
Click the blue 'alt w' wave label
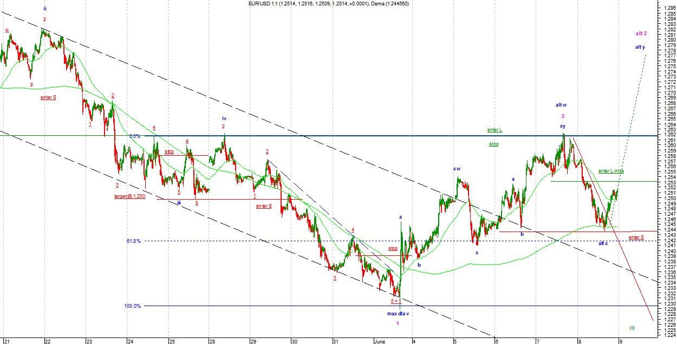click(x=561, y=104)
